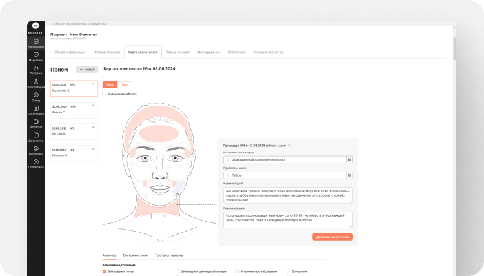Click the '+ Новый' appointment button
The height and width of the screenshot is (276, 484).
[x=87, y=70]
